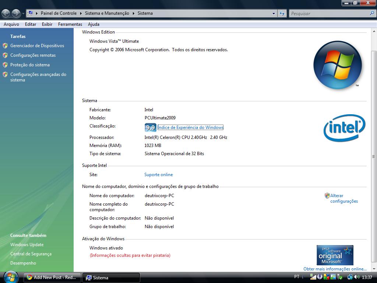Viewport: 377px width, 283px height.
Task: Expand the arrow after Painel de Controle
Action: 81,13
